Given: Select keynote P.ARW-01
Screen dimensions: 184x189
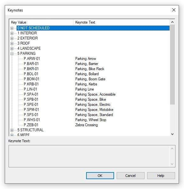Looking at the screenshot, I should coord(32,59).
